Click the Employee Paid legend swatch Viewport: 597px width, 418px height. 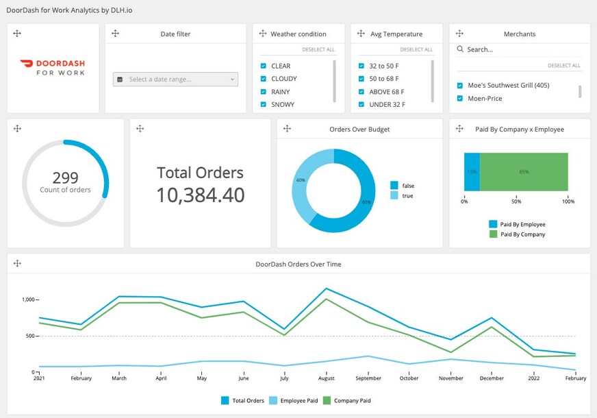pyautogui.click(x=273, y=400)
